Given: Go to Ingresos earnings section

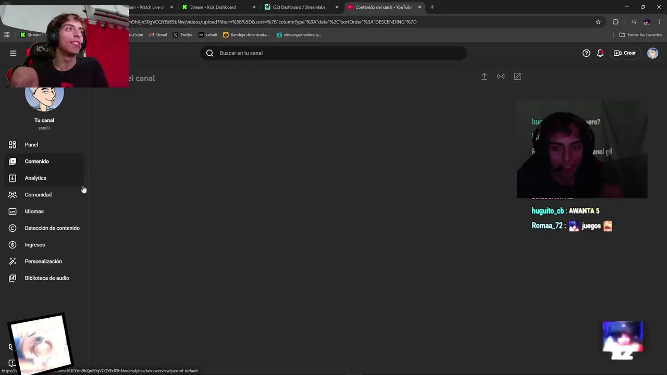Looking at the screenshot, I should click(44, 245).
